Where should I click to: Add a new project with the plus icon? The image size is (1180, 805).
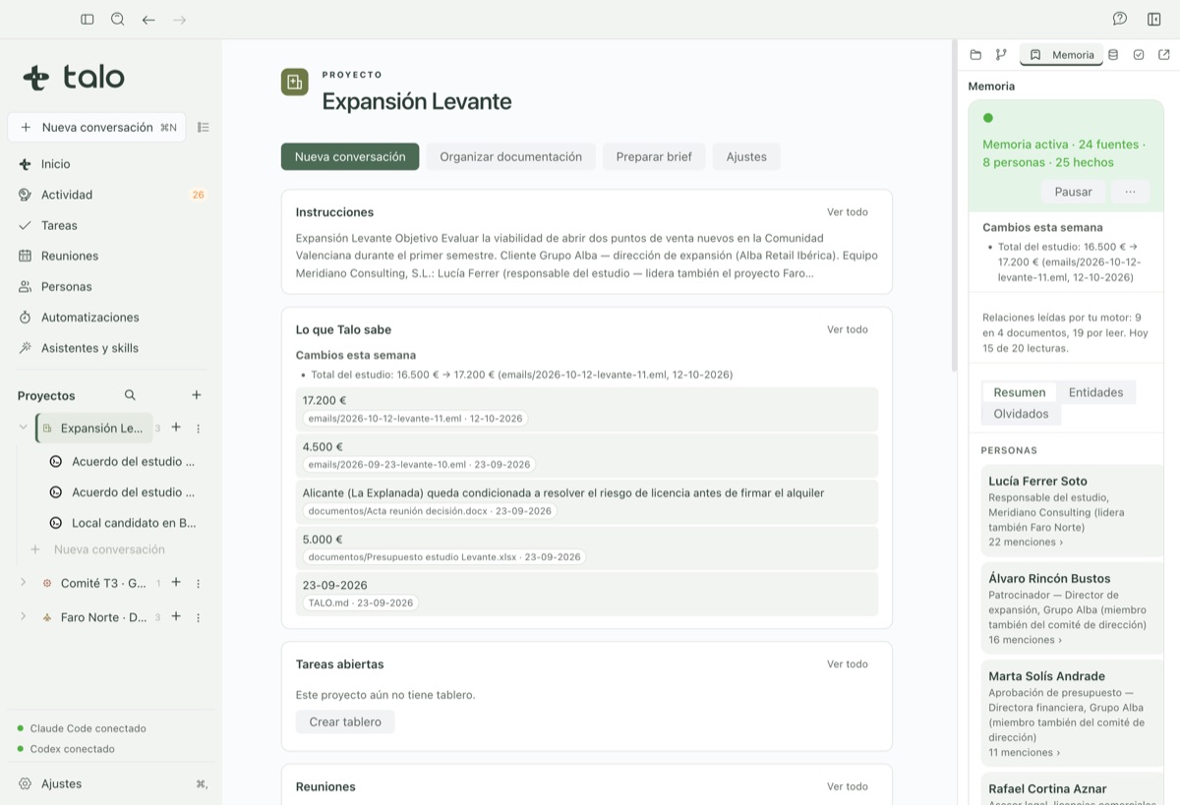point(196,395)
